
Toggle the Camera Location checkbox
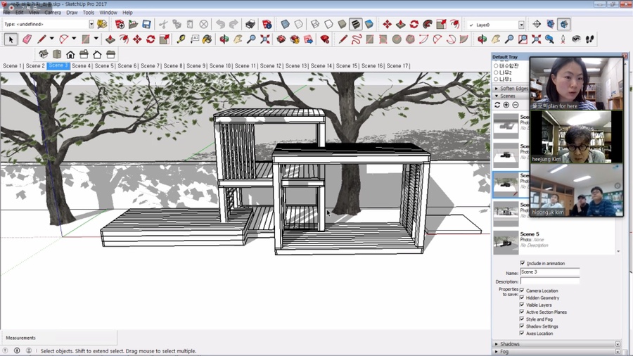[521, 291]
